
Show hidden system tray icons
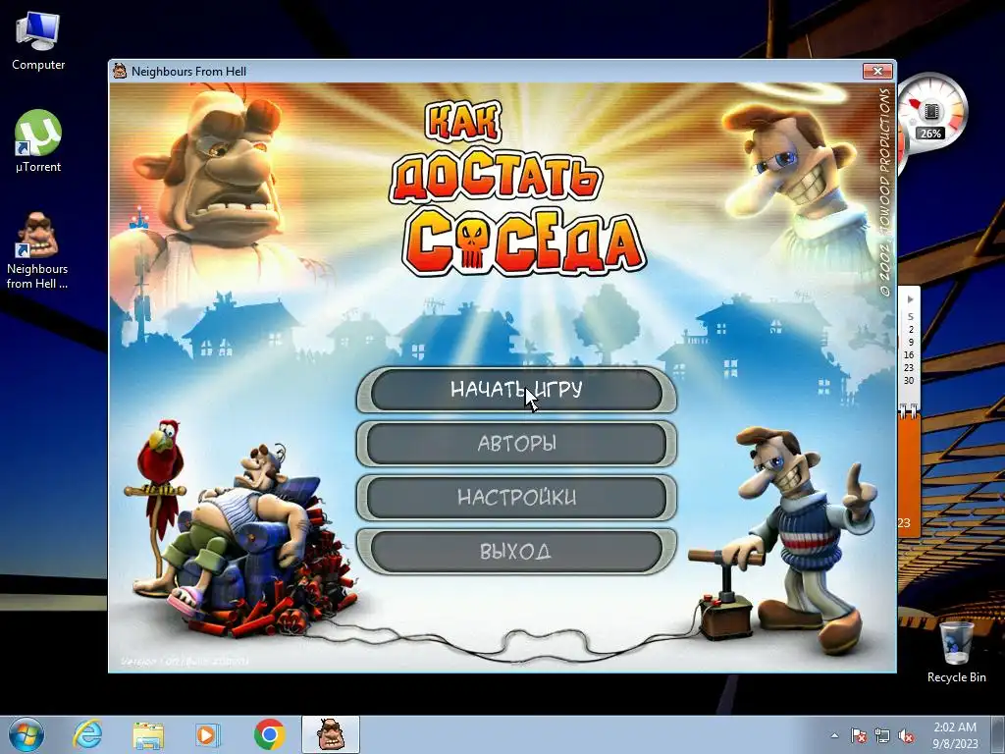pyautogui.click(x=834, y=735)
